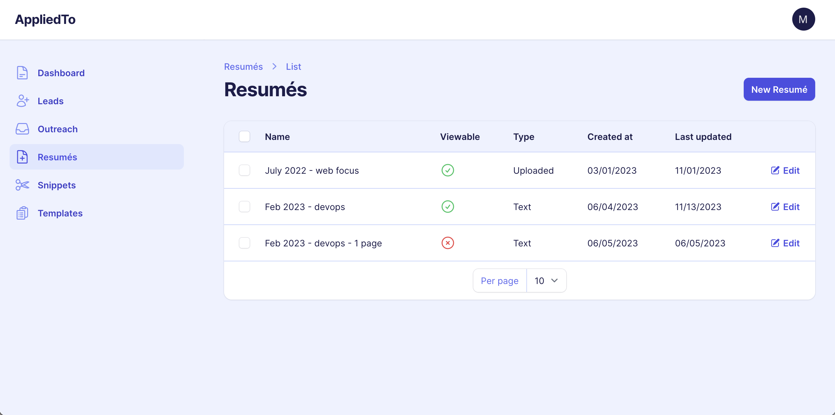Click the New Resumé button

coord(779,89)
